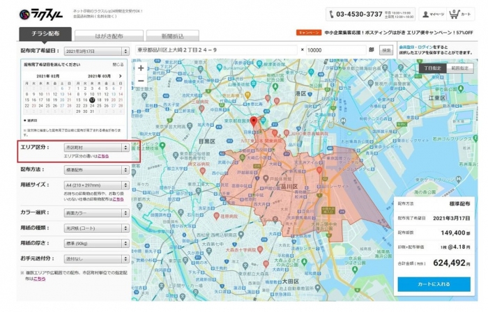Click the orange キャンペーン badge
Viewport: 488px width, 312px height.
click(x=308, y=33)
